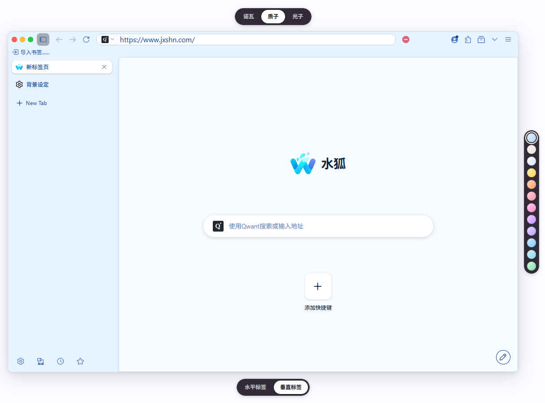
Task: Open history clock icon in sidebar
Action: tap(61, 361)
